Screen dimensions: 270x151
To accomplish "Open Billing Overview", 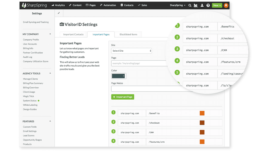I will [31, 88].
